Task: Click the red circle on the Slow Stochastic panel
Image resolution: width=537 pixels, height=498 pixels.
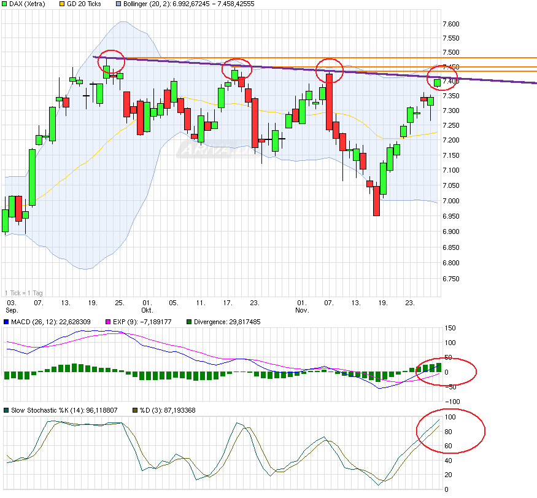Action: click(451, 432)
